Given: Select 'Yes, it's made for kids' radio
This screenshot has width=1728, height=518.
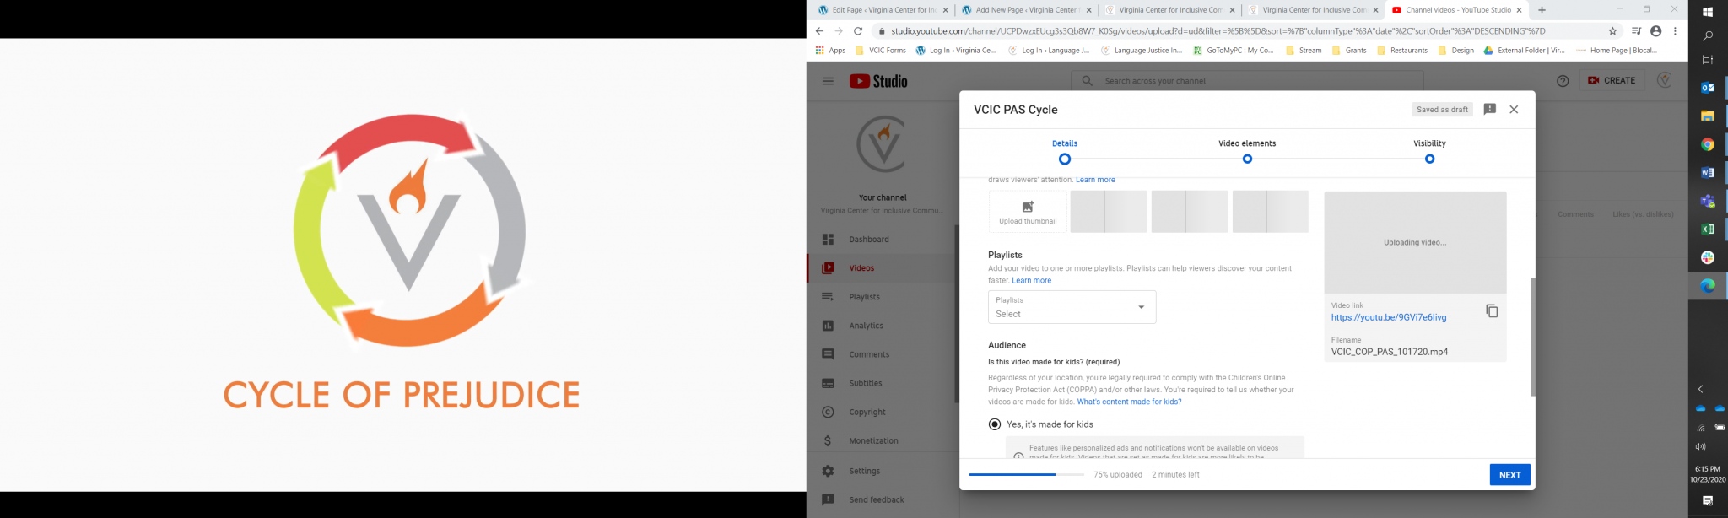Looking at the screenshot, I should [995, 424].
